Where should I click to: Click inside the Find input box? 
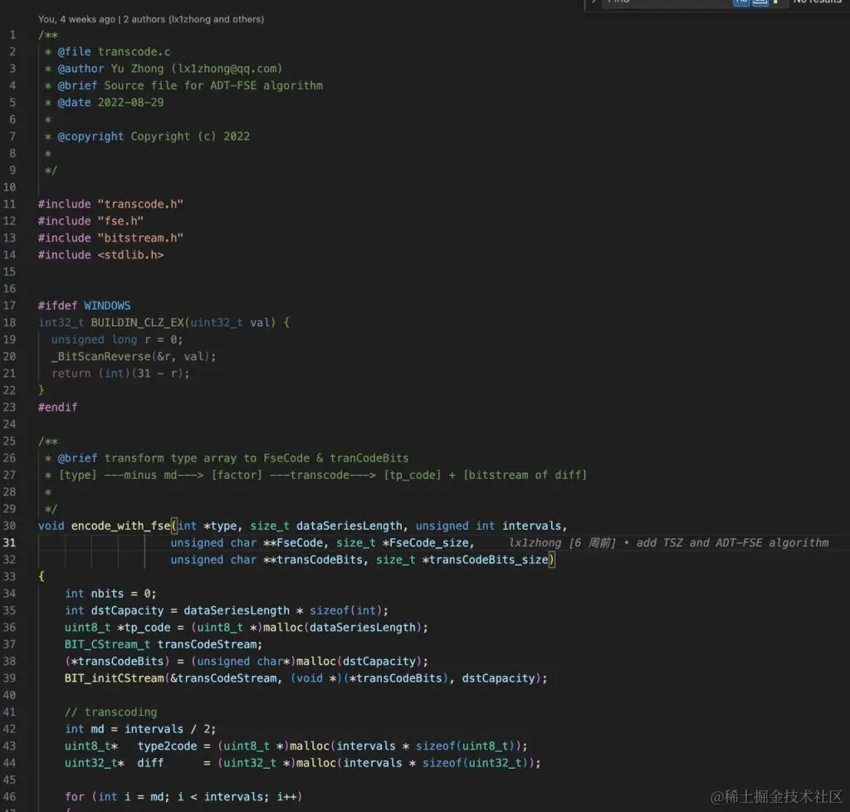[664, 2]
